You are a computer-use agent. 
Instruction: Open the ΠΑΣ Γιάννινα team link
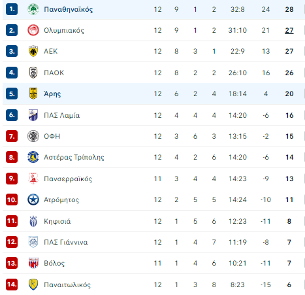click(66, 242)
